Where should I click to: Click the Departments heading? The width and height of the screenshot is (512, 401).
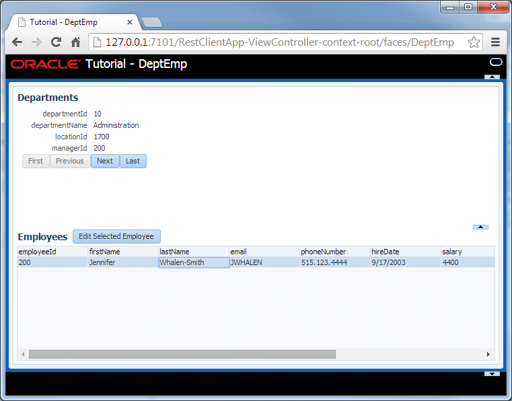point(48,98)
